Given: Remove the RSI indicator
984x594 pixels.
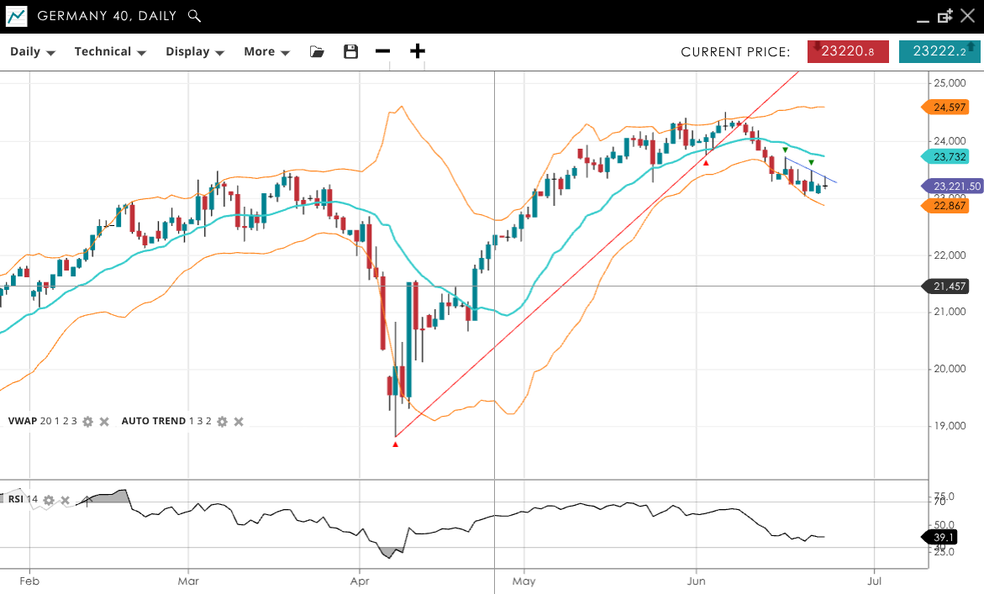Looking at the screenshot, I should 66,500.
